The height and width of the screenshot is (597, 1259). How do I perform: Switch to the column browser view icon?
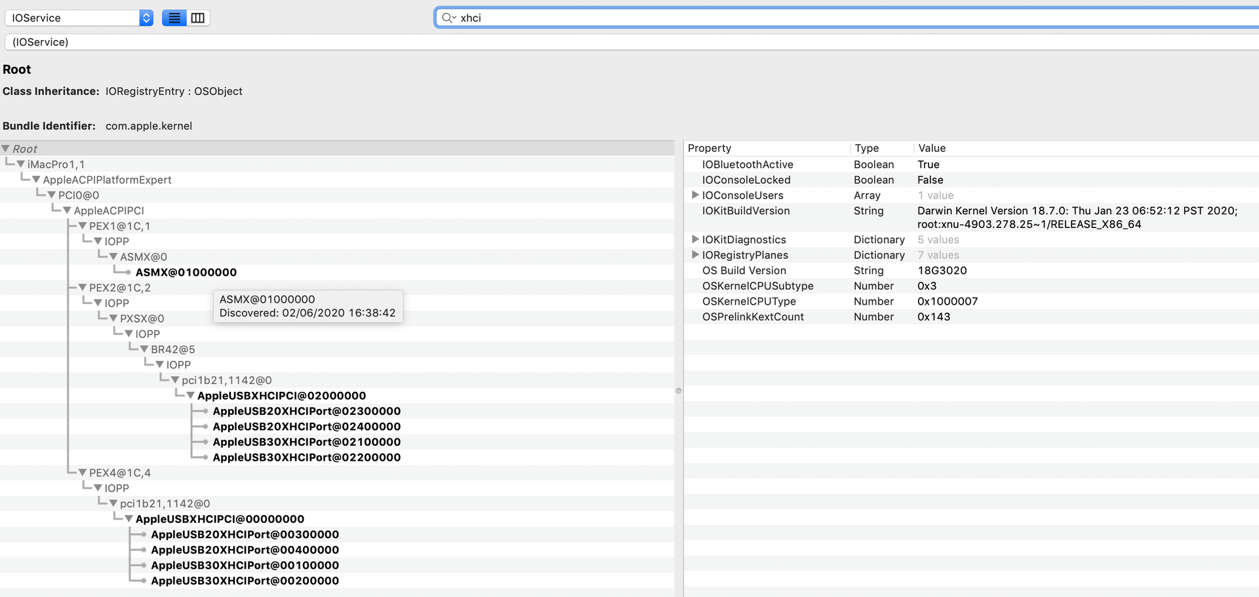pos(198,18)
